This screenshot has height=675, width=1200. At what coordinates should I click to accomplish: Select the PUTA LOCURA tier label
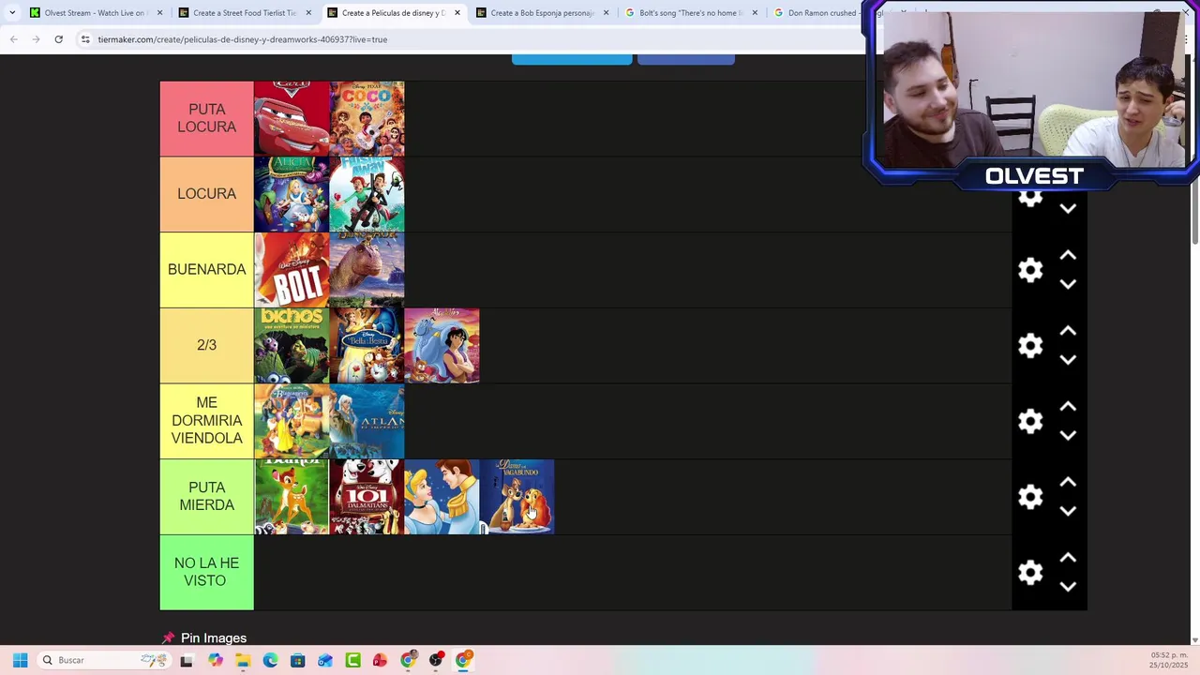coord(206,118)
